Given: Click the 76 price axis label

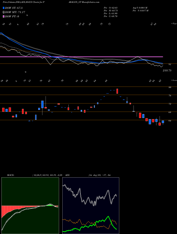Looking at the screenshot, I should pyautogui.click(x=170, y=96).
